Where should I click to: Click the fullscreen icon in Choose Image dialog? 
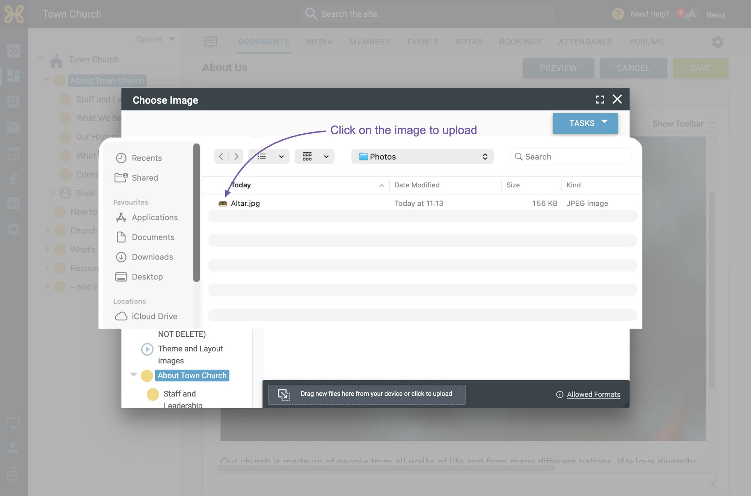(x=600, y=100)
